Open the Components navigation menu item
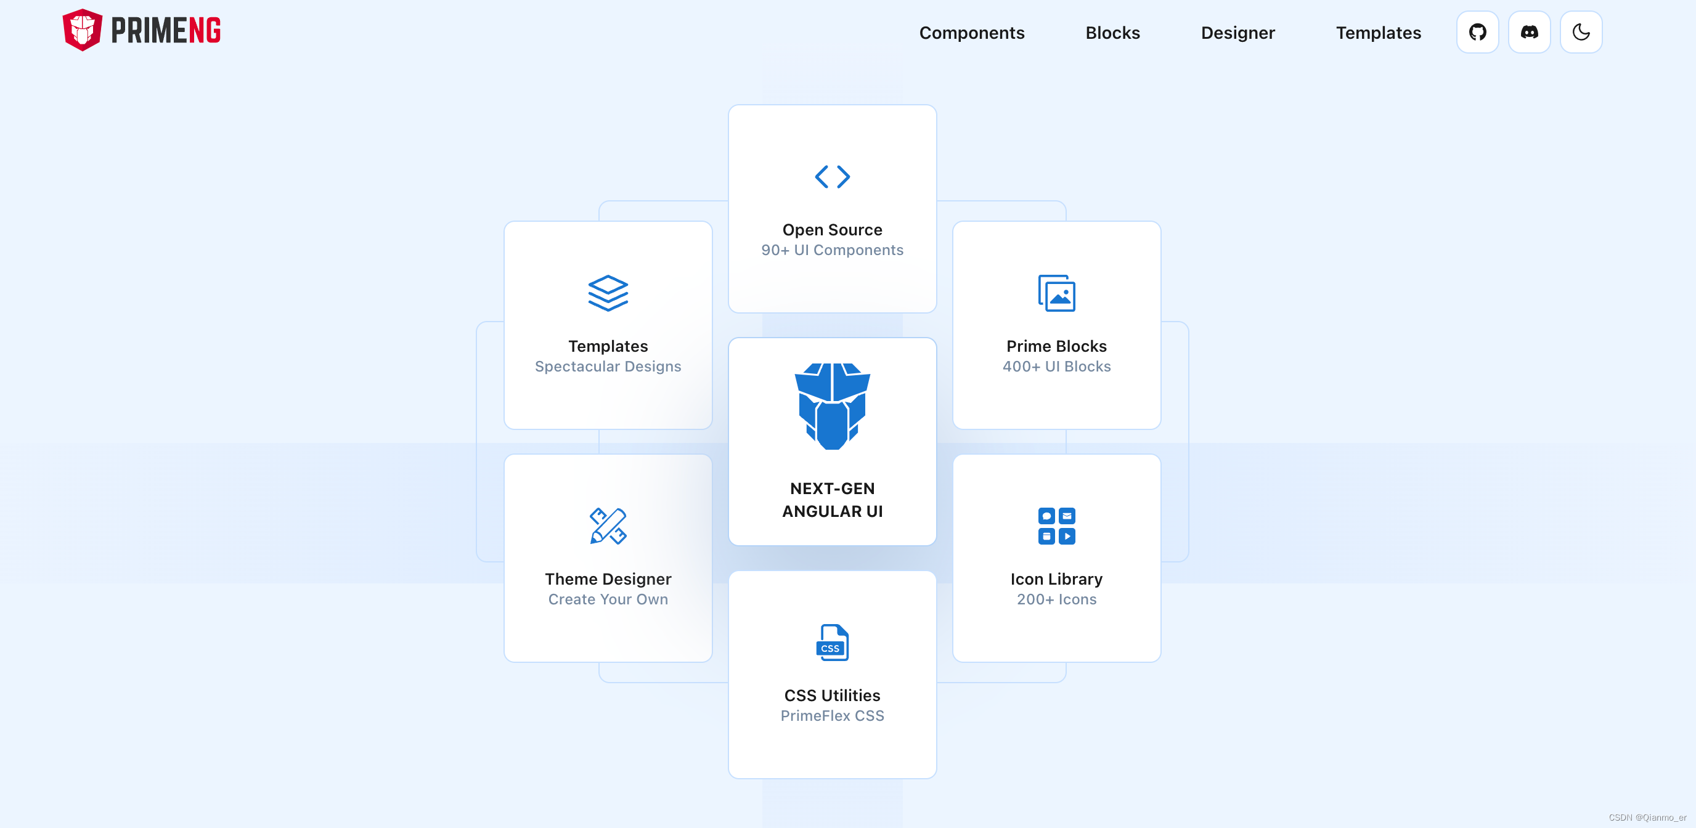This screenshot has height=828, width=1696. [x=970, y=31]
